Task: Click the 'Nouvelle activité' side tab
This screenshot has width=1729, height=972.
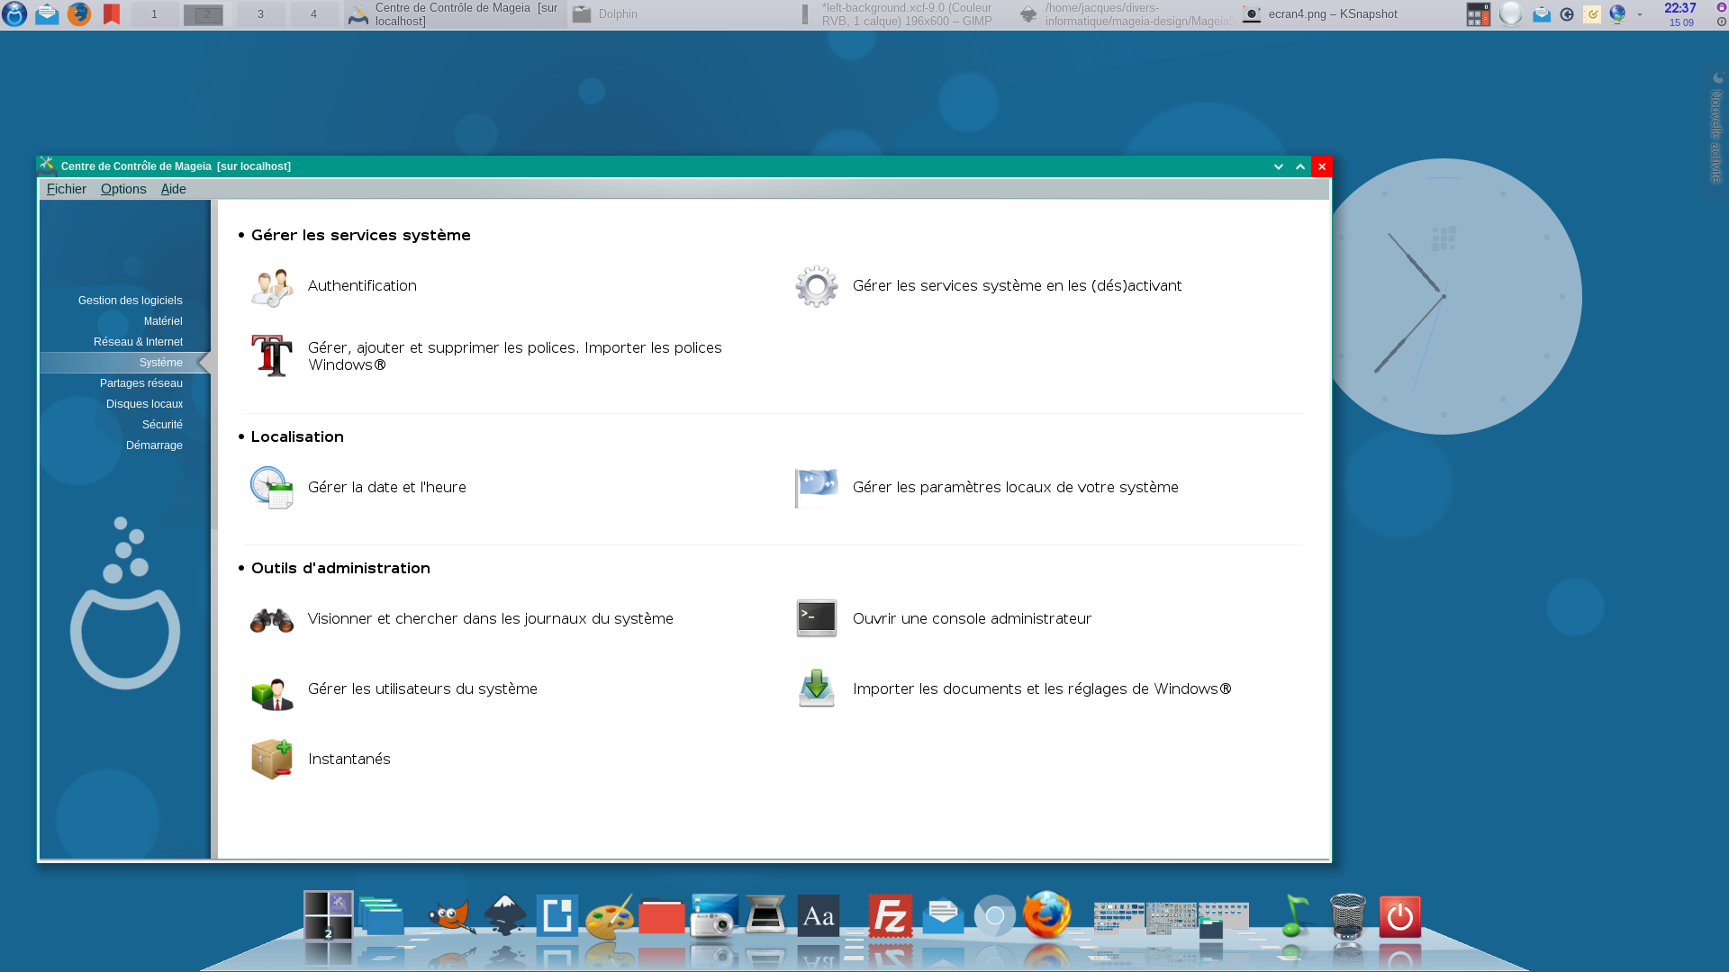Action: click(x=1716, y=129)
